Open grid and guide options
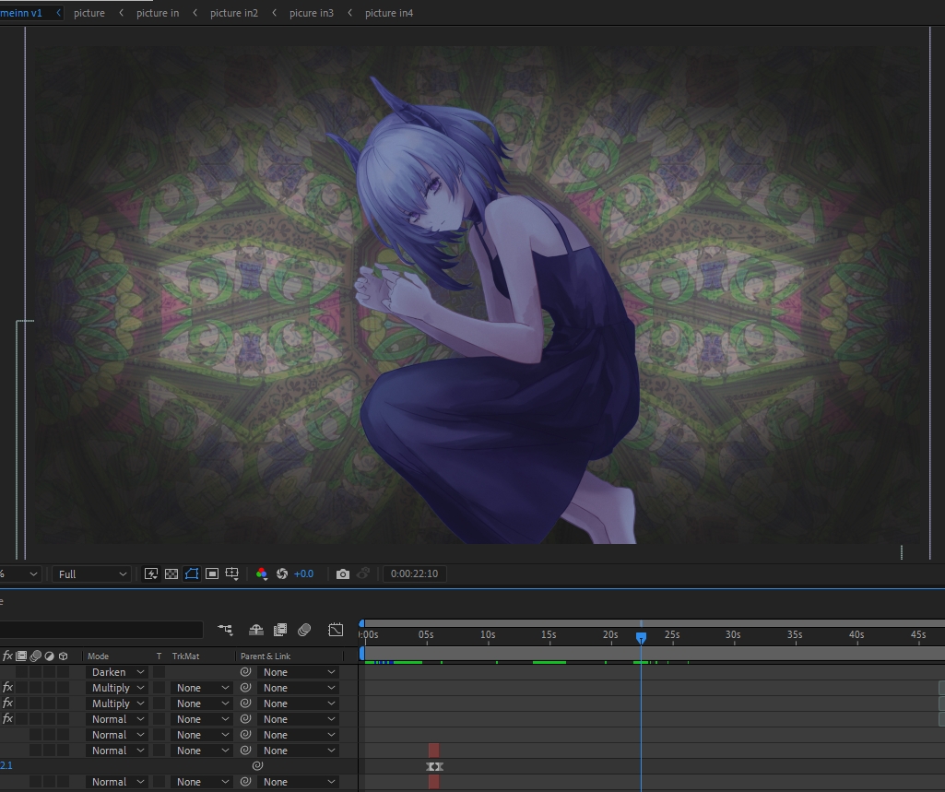 point(232,573)
